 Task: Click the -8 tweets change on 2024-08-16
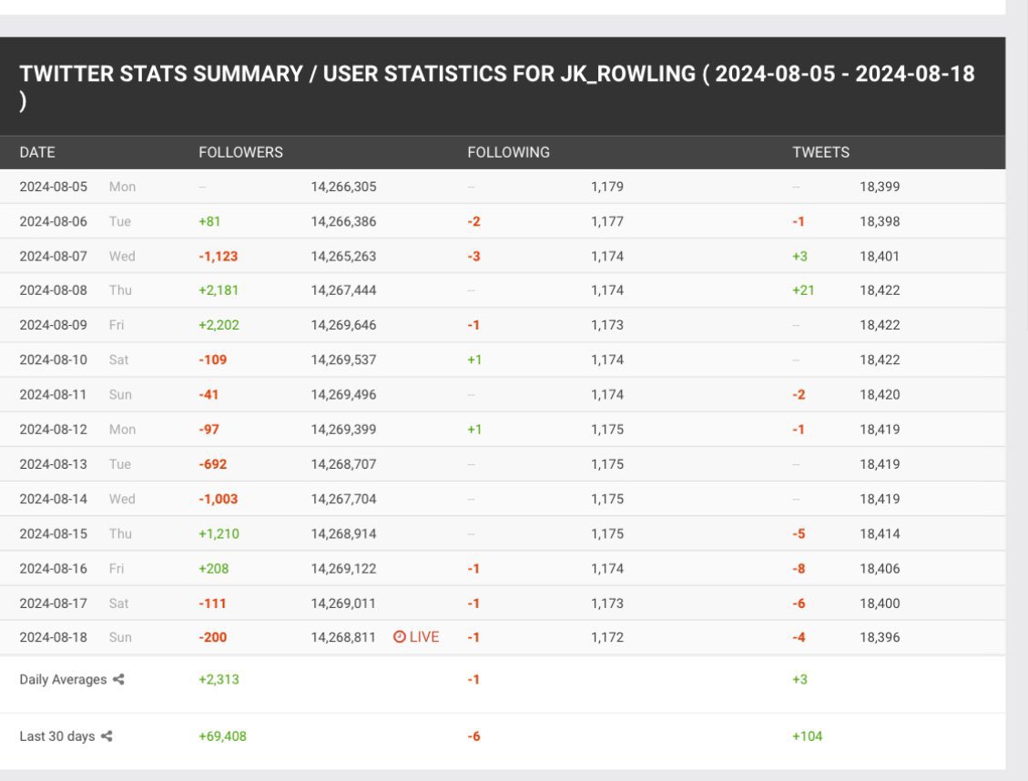(799, 569)
